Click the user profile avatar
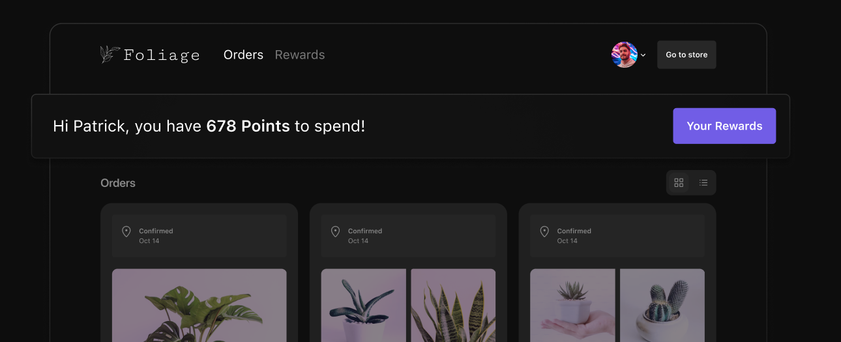841x342 pixels. click(624, 55)
